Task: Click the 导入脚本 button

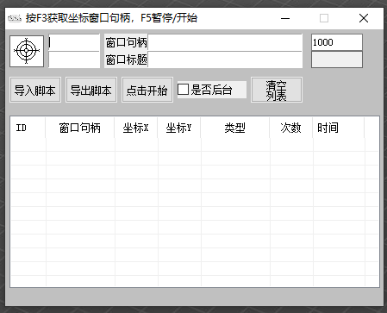Action: tap(35, 90)
